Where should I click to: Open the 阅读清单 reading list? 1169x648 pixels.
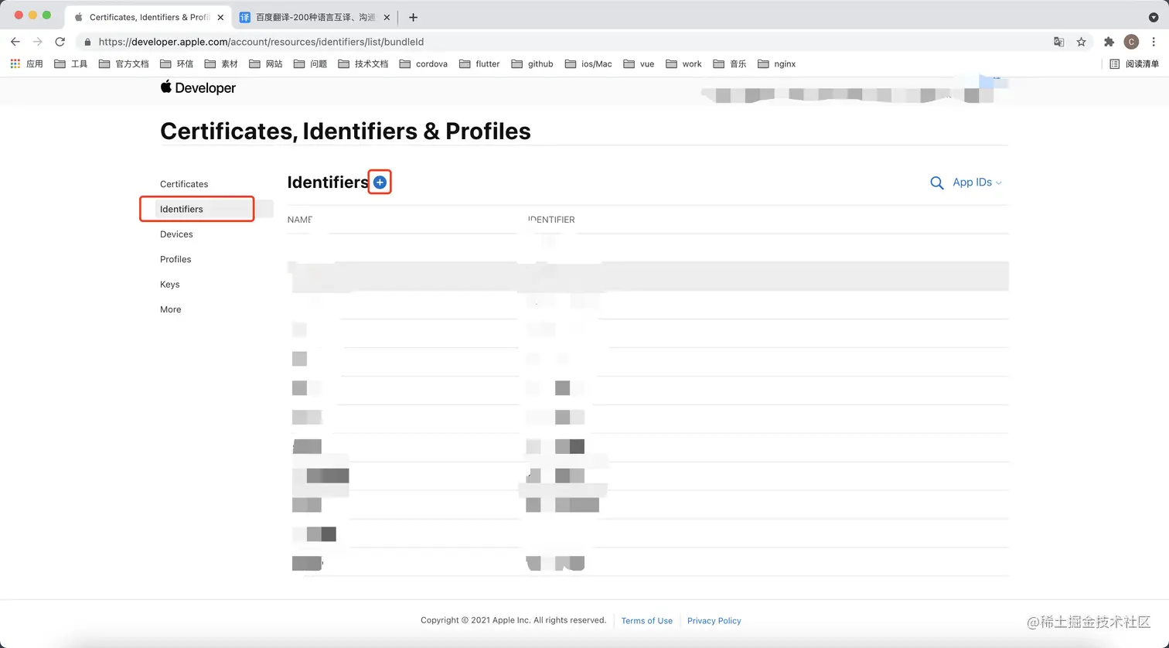point(1134,64)
